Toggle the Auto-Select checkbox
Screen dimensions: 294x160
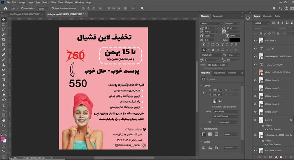click(22, 8)
